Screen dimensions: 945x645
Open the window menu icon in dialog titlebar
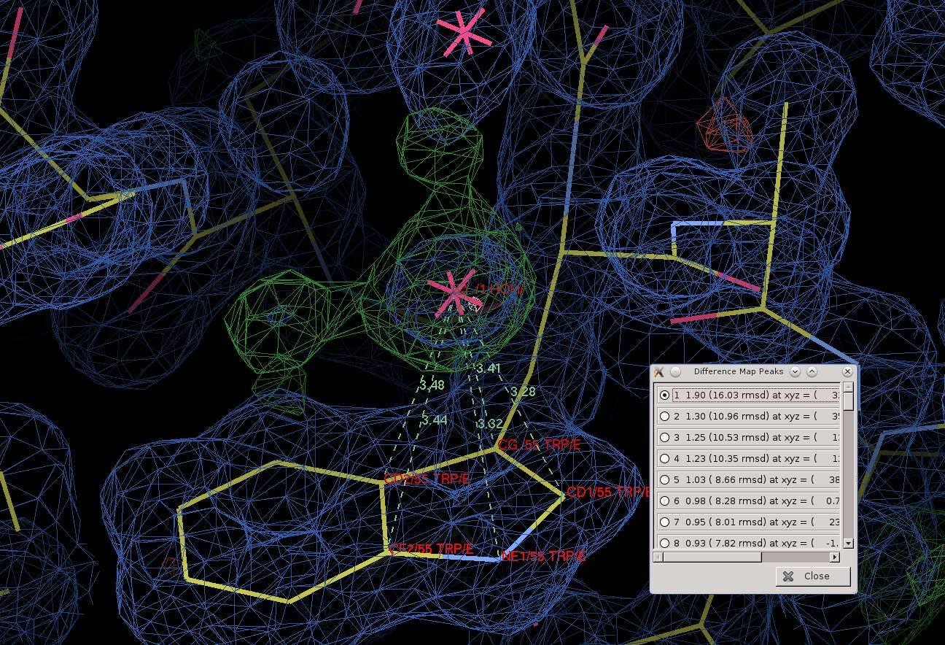[659, 371]
